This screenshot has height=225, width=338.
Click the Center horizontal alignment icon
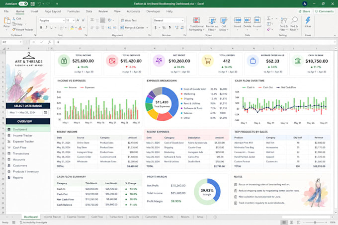point(97,27)
